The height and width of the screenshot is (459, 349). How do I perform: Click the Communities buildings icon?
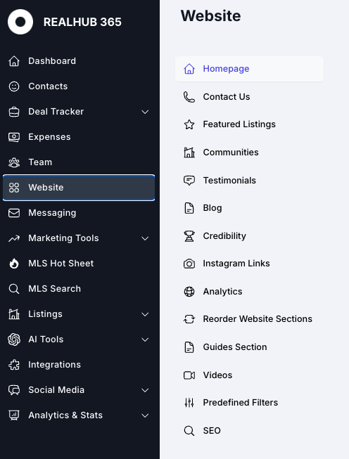[189, 153]
